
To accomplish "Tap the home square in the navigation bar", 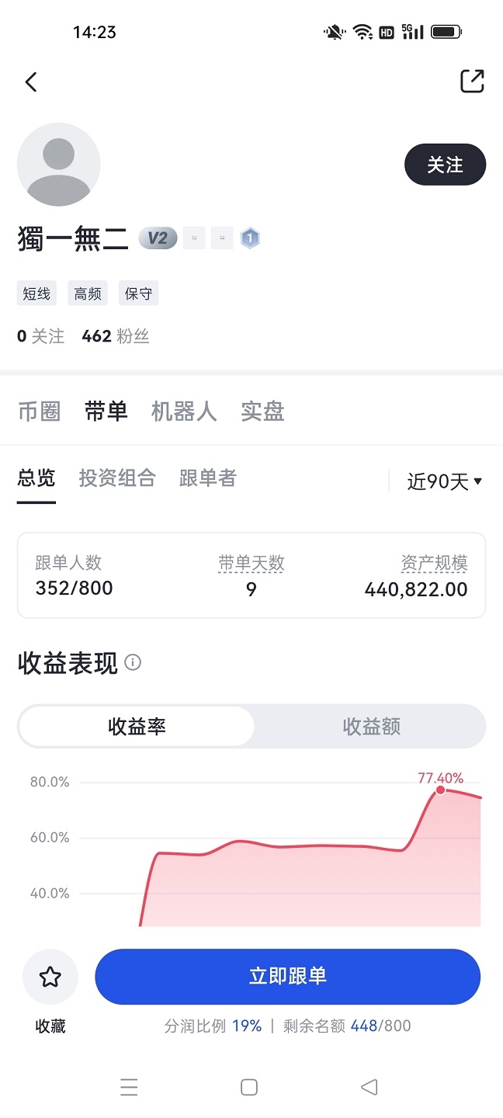I will click(248, 1087).
